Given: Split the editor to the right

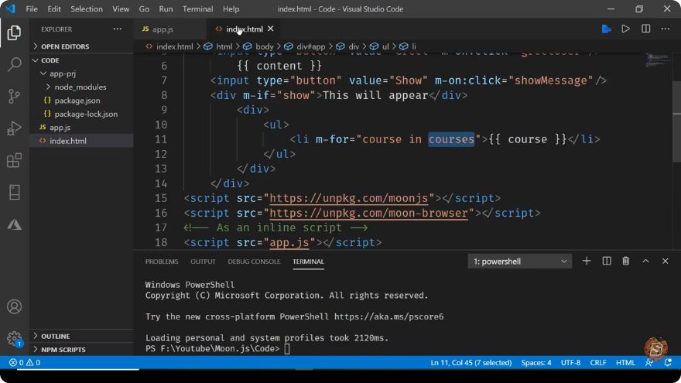Looking at the screenshot, I should click(646, 29).
